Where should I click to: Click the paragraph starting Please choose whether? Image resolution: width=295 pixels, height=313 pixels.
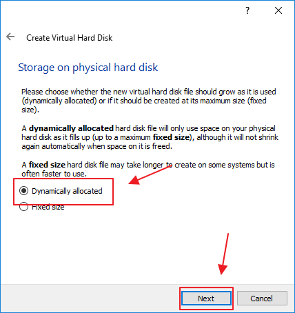click(x=149, y=101)
